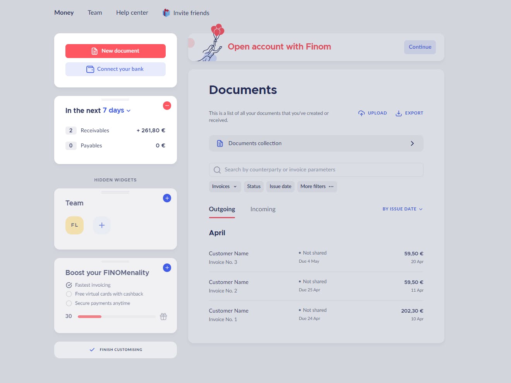
Task: Click the April month heading
Action: click(x=217, y=233)
